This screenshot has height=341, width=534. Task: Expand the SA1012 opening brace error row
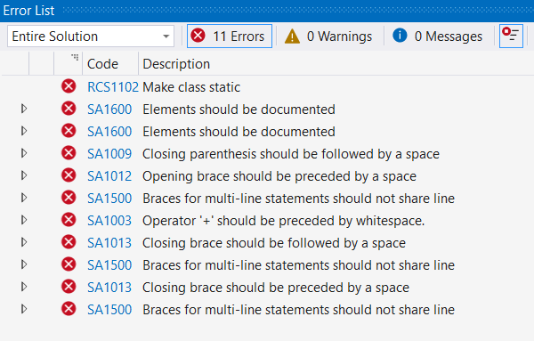coord(24,175)
